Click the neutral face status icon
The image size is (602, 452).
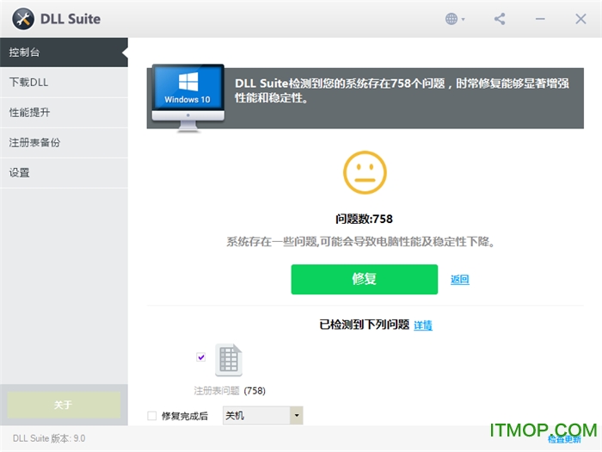tap(365, 172)
